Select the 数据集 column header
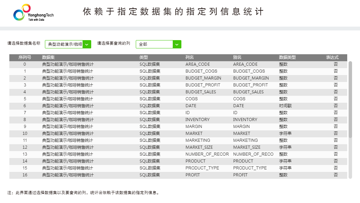This screenshot has height=203, width=360. pos(48,57)
